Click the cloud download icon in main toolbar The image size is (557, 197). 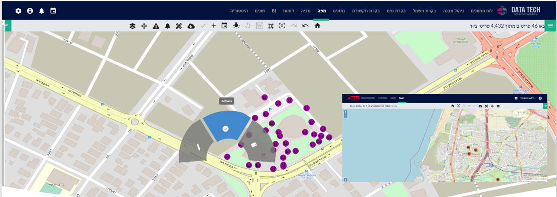pyautogui.click(x=191, y=26)
